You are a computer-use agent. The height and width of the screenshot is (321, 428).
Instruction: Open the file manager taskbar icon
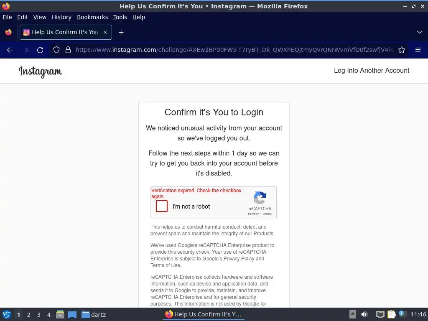point(60,314)
